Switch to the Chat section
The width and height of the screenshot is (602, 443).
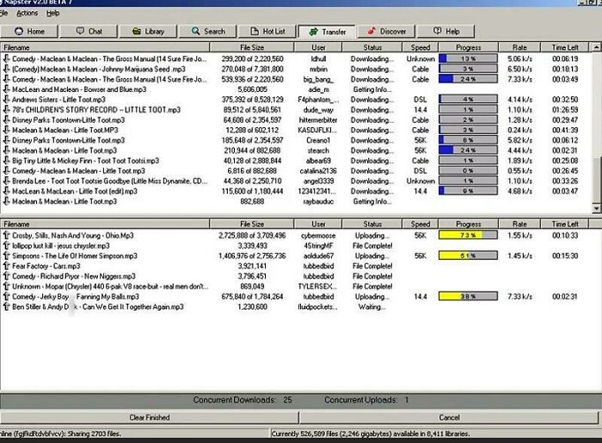coord(89,31)
